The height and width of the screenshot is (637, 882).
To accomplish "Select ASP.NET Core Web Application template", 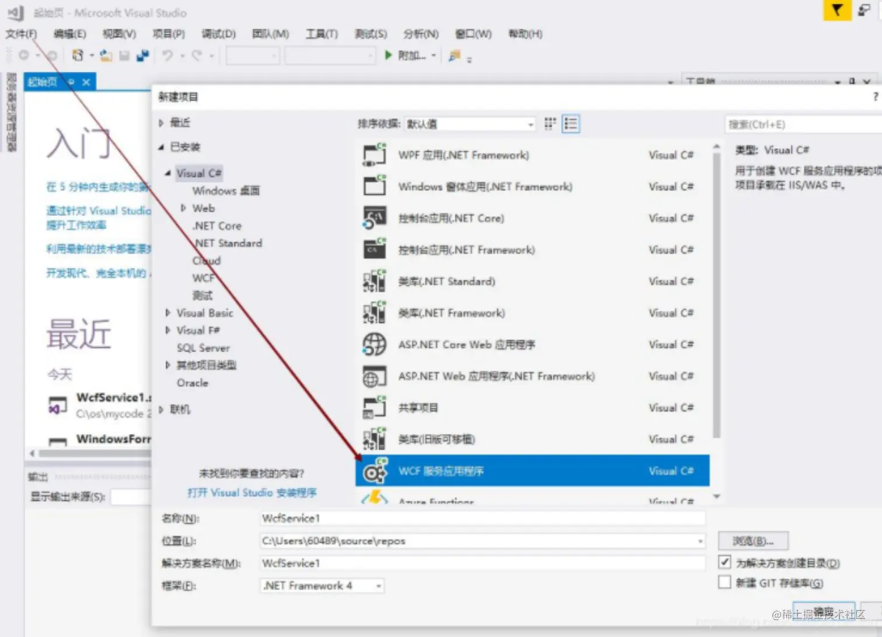I will (x=532, y=344).
